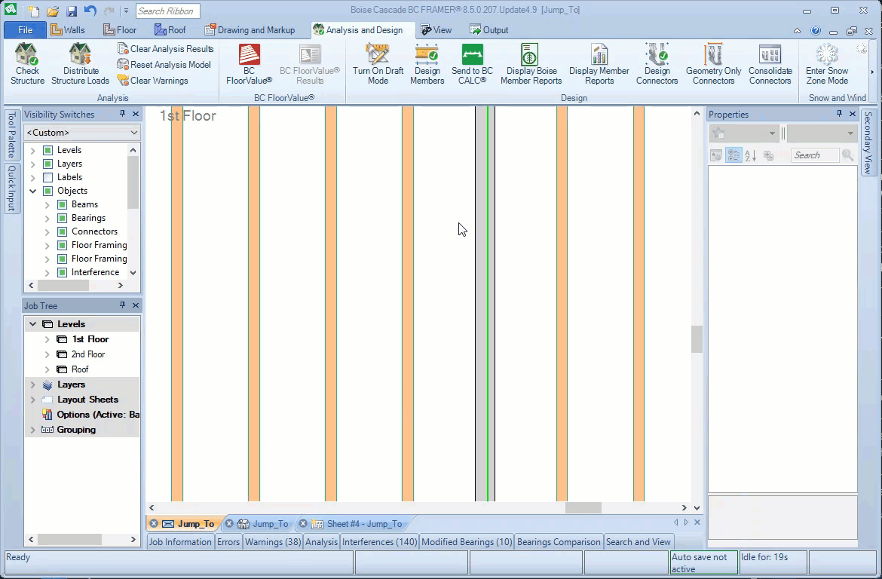The width and height of the screenshot is (882, 579).
Task: Open file via quick access folder icon
Action: point(53,11)
